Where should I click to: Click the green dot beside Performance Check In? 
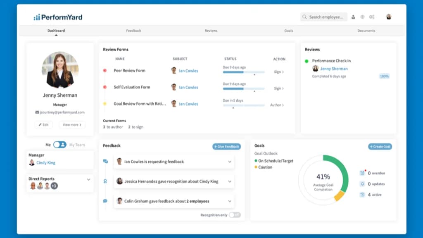307,61
